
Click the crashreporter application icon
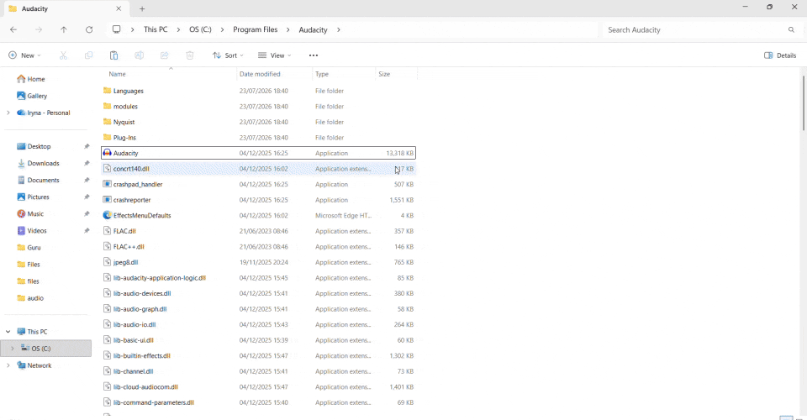click(107, 199)
